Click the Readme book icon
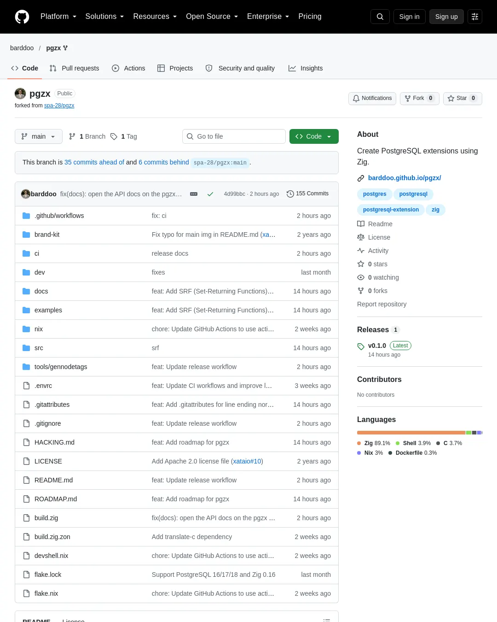This screenshot has height=622, width=497. click(361, 224)
